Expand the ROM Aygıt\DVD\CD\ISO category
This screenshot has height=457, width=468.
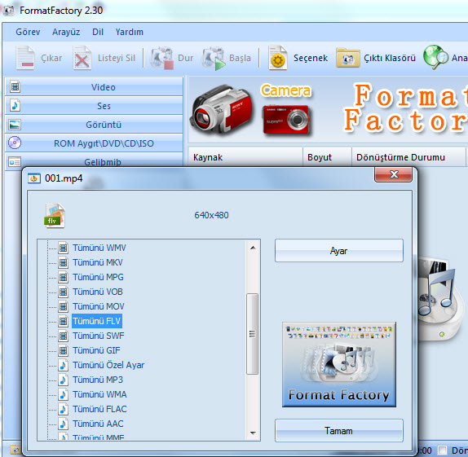tap(94, 143)
